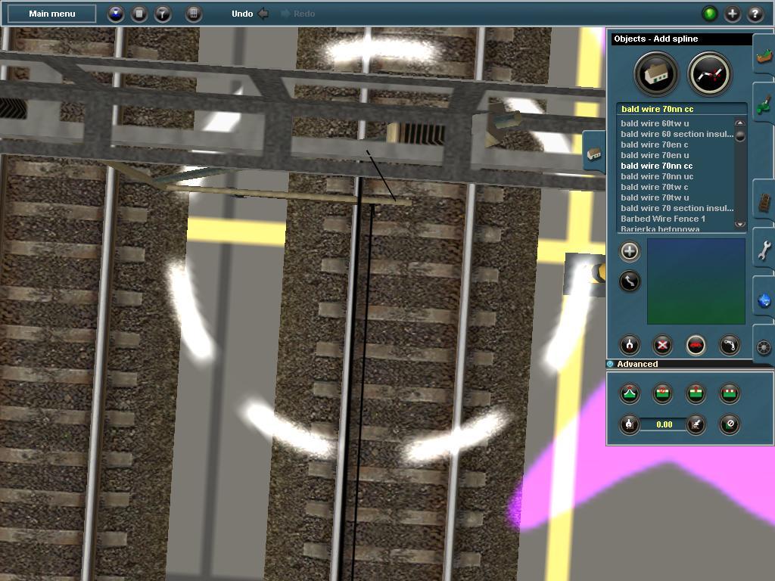Switch to the objects mode house button
This screenshot has width=775, height=581.
(656, 75)
